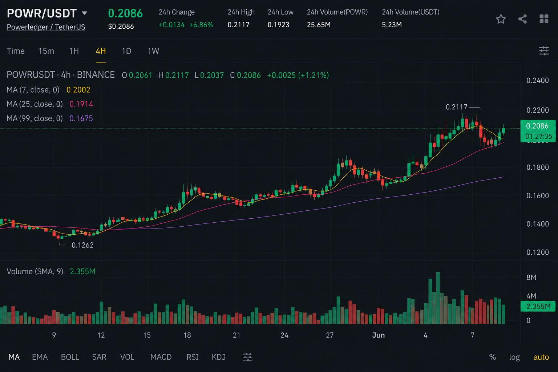Enable the RSI sub-indicator
Screen dimensions: 558x372
[x=192, y=357]
